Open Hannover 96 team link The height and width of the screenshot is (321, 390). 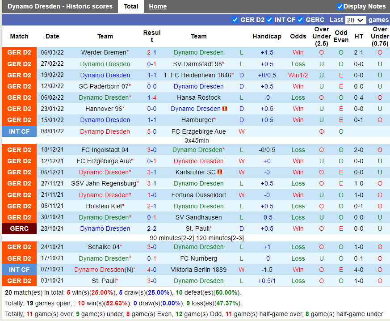104,109
